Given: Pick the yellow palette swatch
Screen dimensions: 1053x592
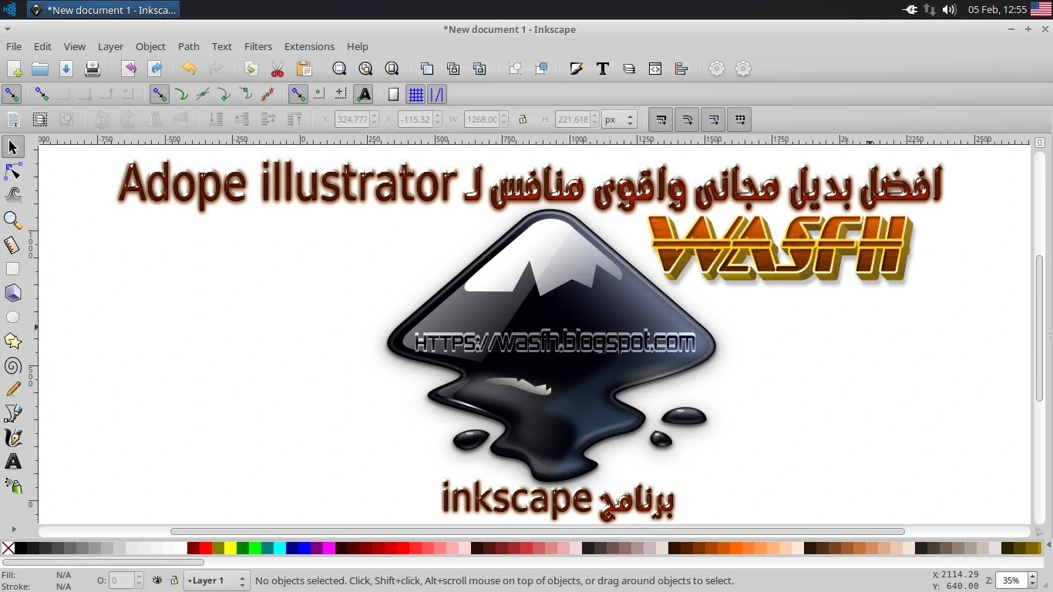Looking at the screenshot, I should point(230,548).
